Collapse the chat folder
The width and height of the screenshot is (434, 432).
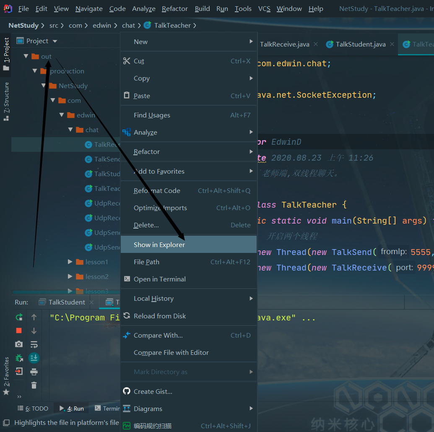pos(70,130)
